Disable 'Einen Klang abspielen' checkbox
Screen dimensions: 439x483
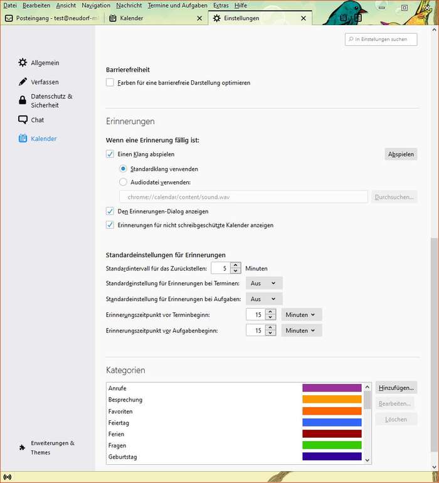(110, 154)
